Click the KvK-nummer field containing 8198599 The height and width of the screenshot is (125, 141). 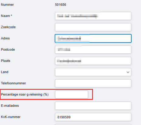pyautogui.click(x=93, y=117)
